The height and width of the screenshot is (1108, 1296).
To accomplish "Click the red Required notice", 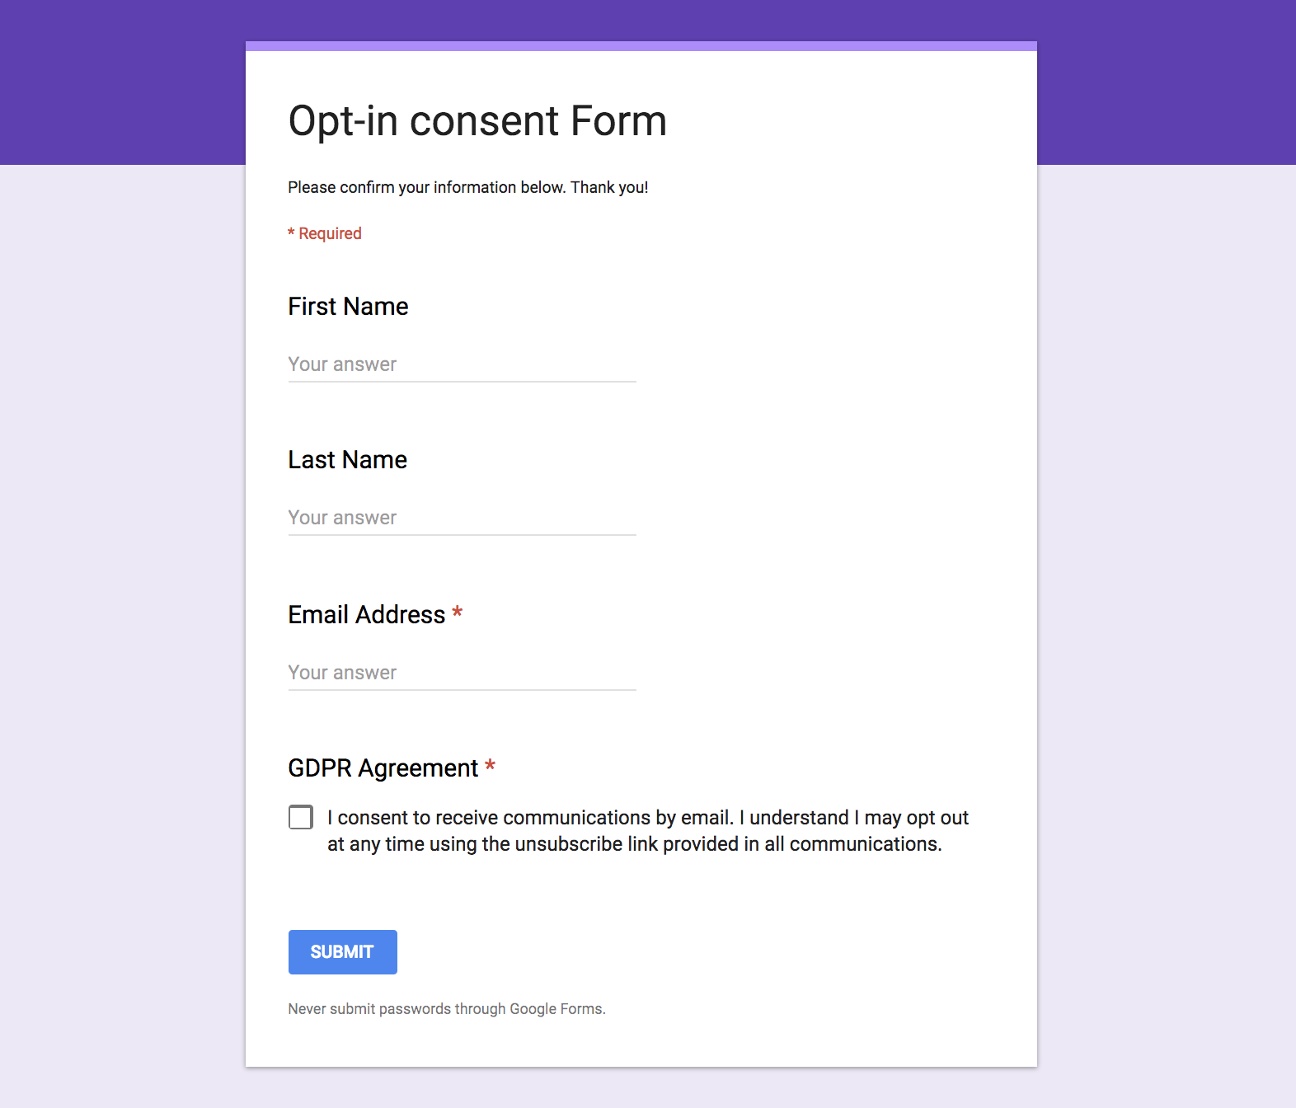I will click(324, 233).
